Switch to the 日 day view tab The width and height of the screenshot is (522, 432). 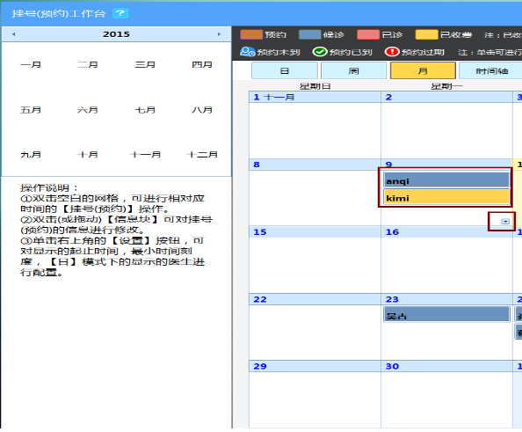coord(285,70)
